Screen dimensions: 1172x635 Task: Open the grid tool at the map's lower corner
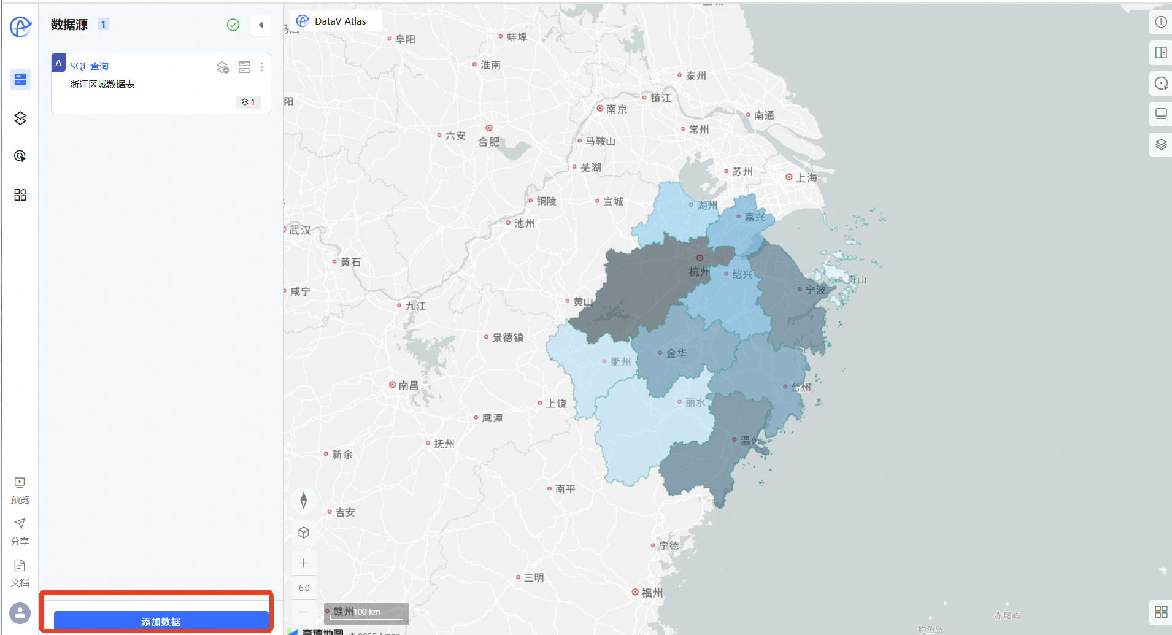click(1161, 612)
